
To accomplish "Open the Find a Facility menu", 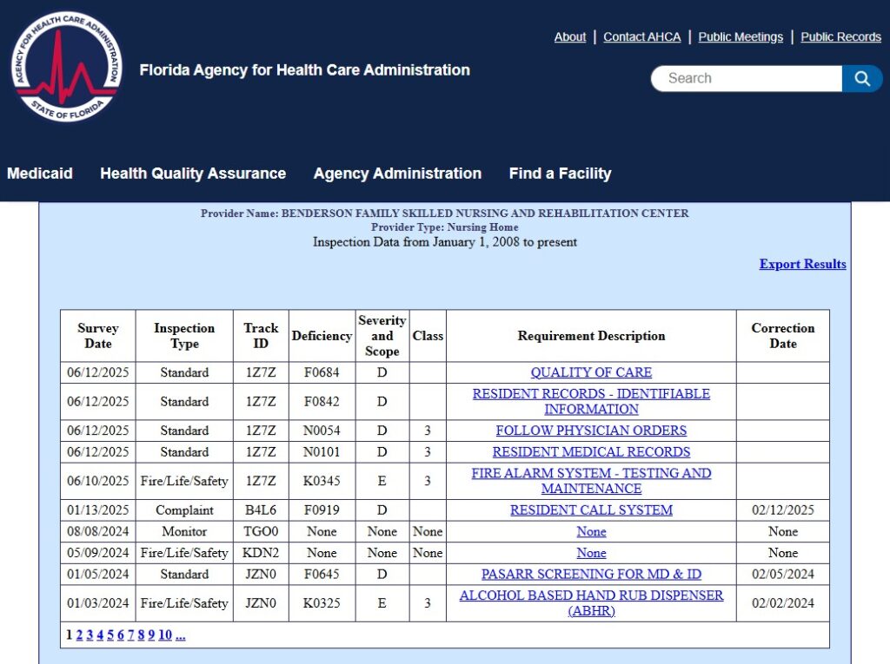I will (560, 174).
